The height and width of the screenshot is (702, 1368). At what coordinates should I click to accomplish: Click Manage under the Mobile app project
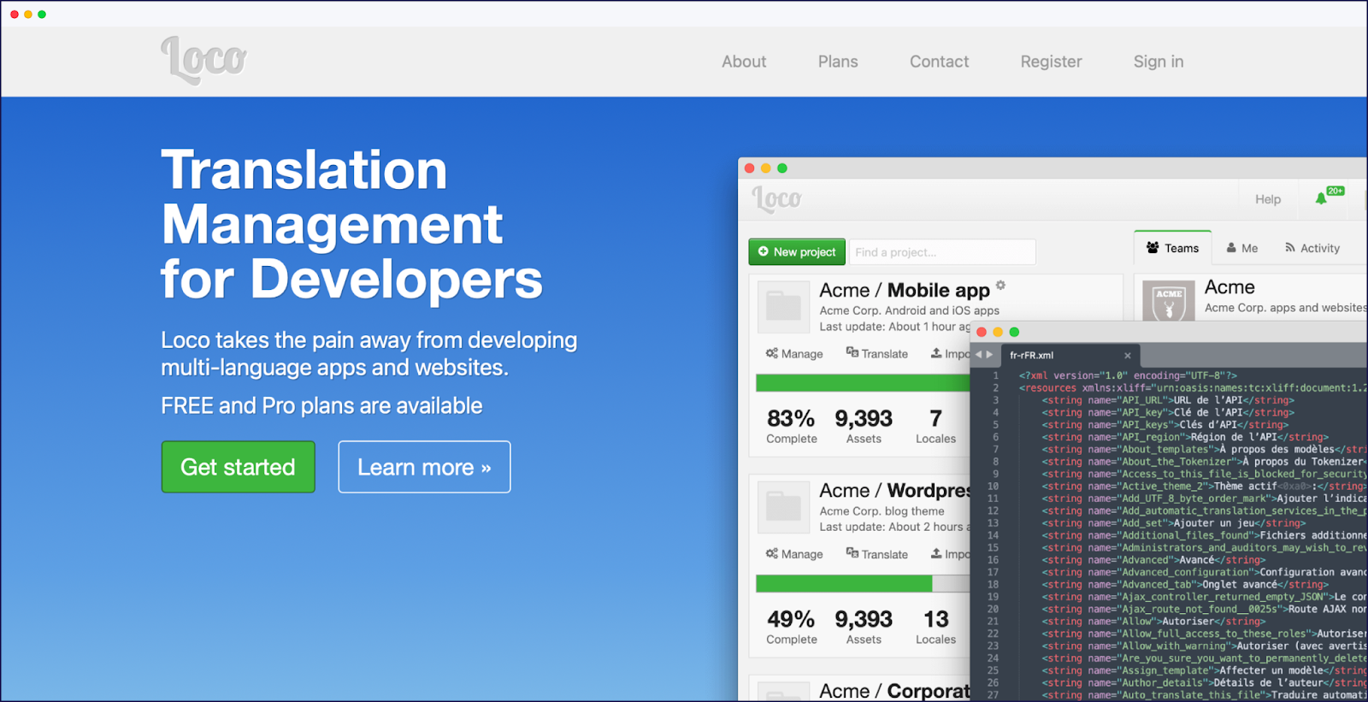[794, 354]
